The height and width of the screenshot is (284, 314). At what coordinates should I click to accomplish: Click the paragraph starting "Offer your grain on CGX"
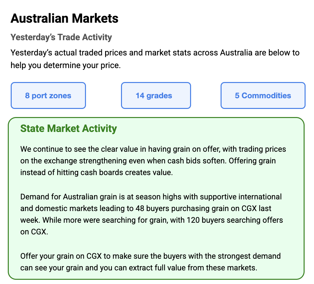[150, 262]
